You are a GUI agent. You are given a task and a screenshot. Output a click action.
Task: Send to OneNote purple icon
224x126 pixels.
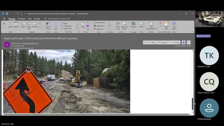click(x=87, y=26)
